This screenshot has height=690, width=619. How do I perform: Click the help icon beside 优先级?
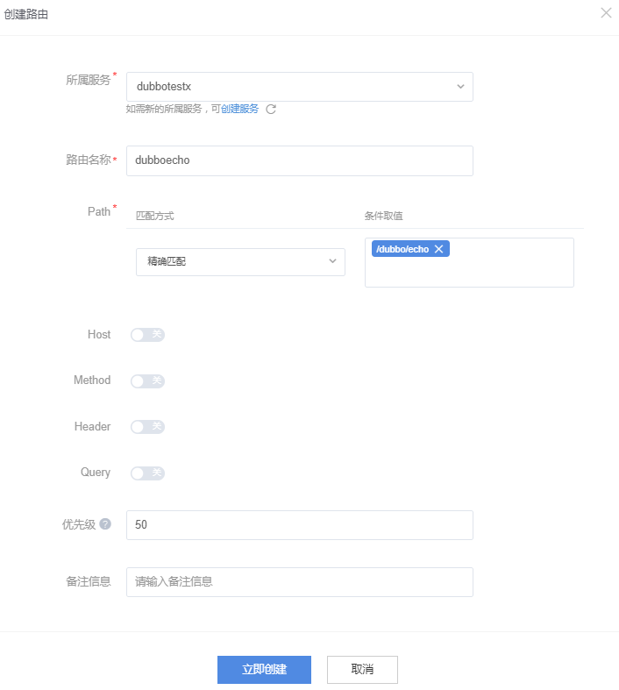point(105,524)
